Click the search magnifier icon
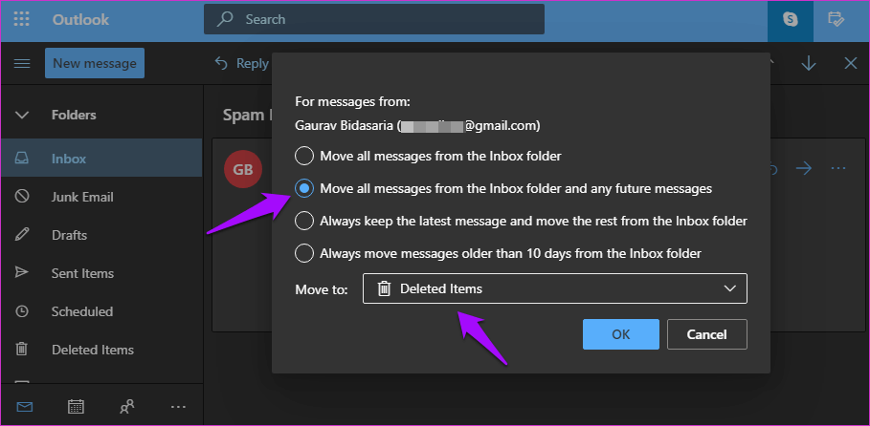The width and height of the screenshot is (870, 426). (224, 19)
